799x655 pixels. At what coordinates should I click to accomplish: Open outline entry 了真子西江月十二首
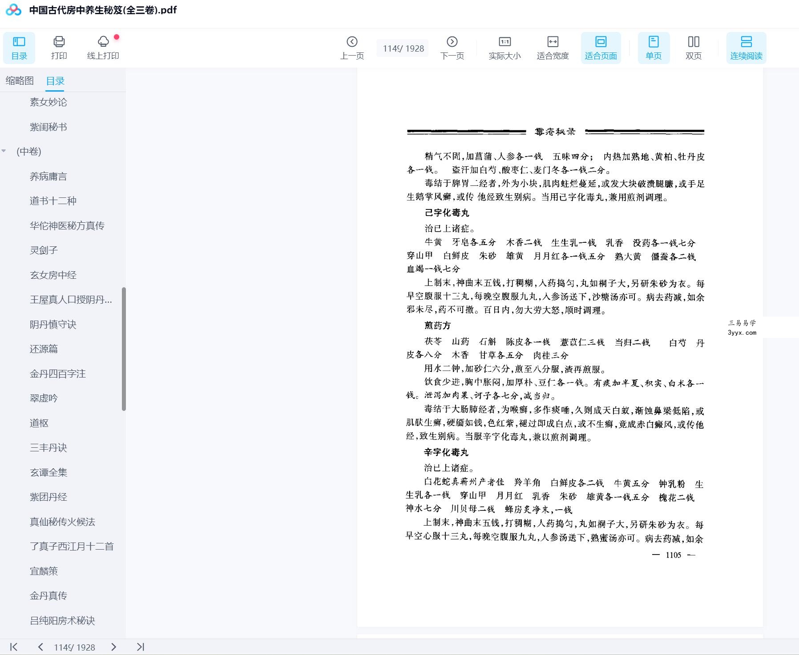[x=72, y=546]
